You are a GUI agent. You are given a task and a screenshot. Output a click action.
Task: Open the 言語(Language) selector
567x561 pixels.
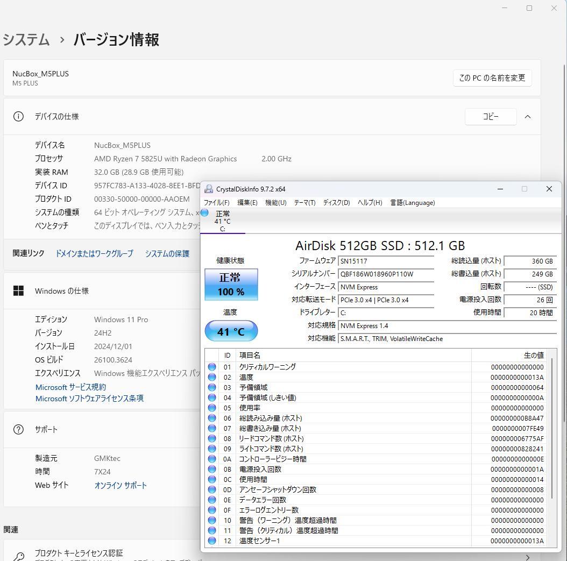pos(413,203)
